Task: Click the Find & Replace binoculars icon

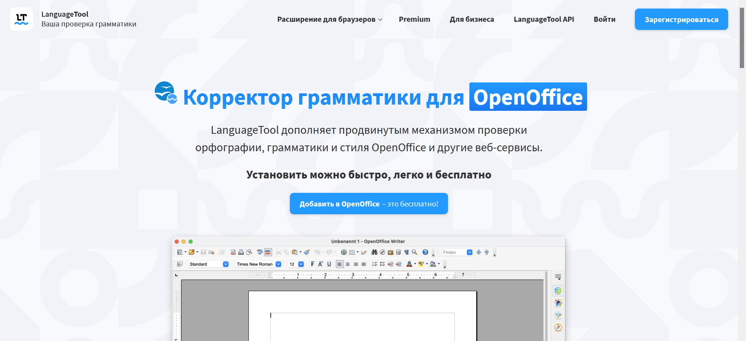Action: point(375,252)
